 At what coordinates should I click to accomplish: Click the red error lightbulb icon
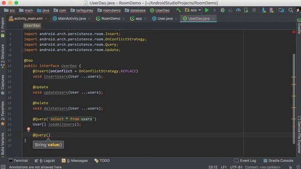tap(28, 130)
